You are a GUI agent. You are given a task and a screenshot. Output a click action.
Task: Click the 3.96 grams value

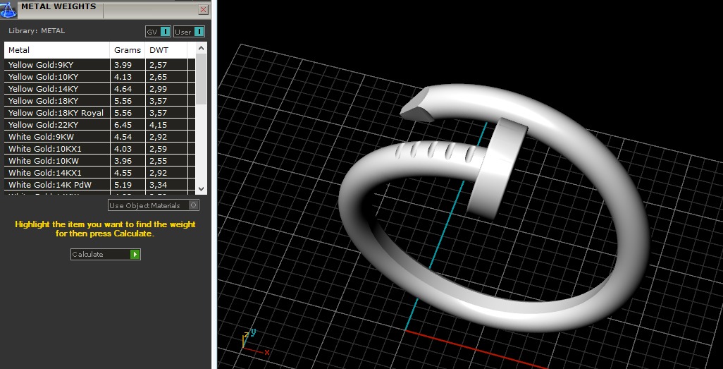point(123,161)
